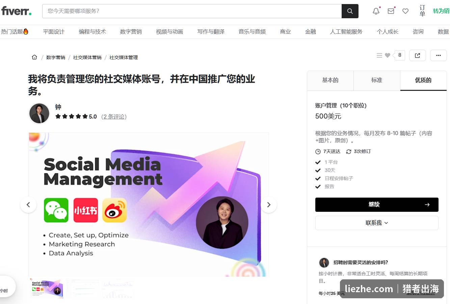Screen dimensions: 450x304
Task: Select the 优质的 package tab
Action: (x=423, y=80)
